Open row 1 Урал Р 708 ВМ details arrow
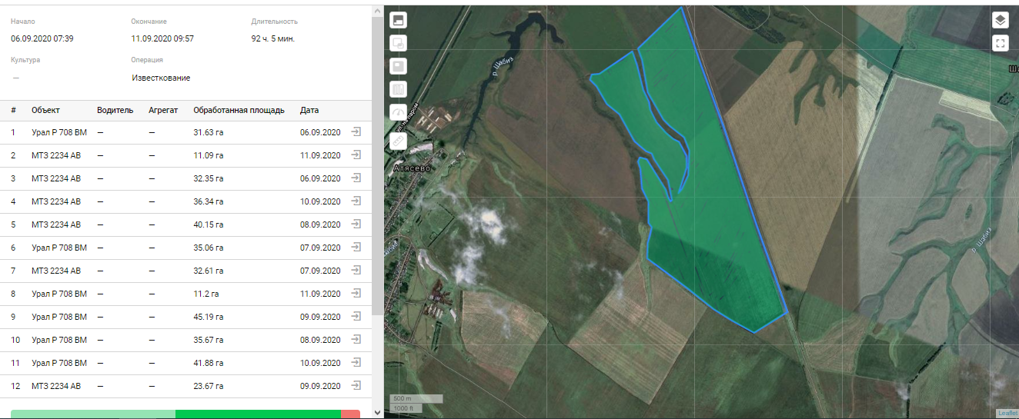 pos(356,132)
